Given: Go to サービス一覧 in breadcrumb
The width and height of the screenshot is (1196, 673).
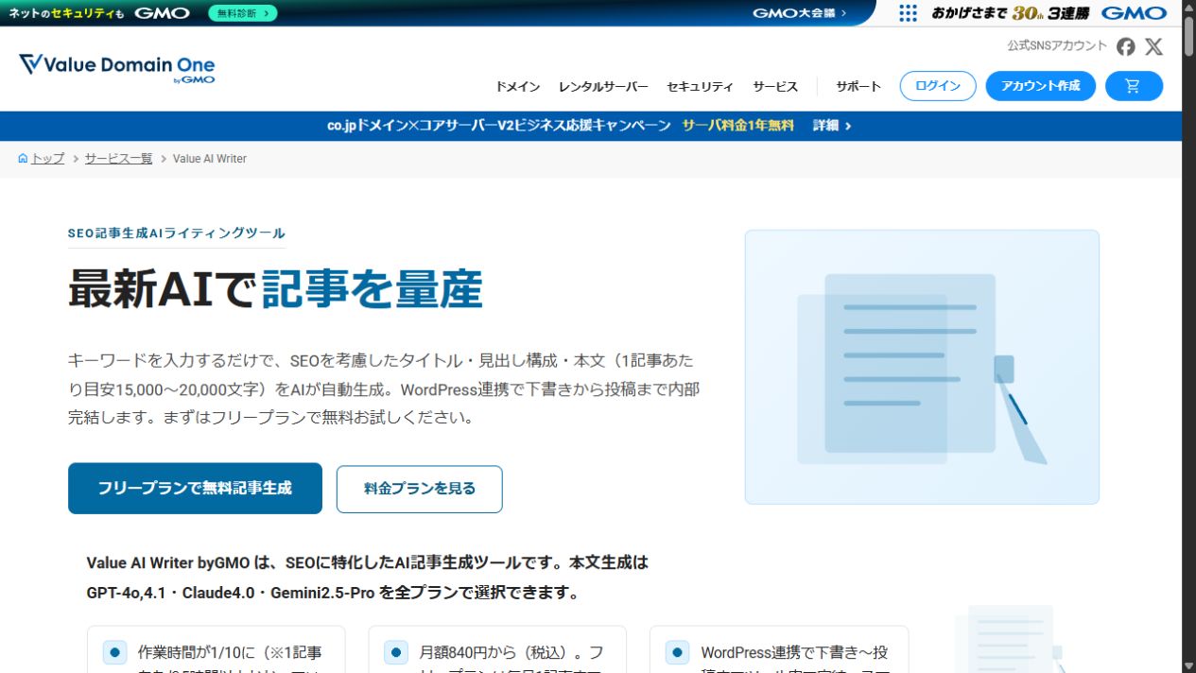Looking at the screenshot, I should [x=118, y=159].
